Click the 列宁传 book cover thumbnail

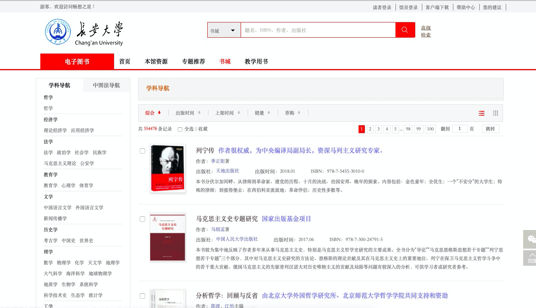click(168, 169)
